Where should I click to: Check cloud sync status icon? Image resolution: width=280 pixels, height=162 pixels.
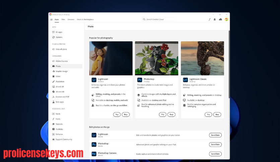[x=220, y=19]
